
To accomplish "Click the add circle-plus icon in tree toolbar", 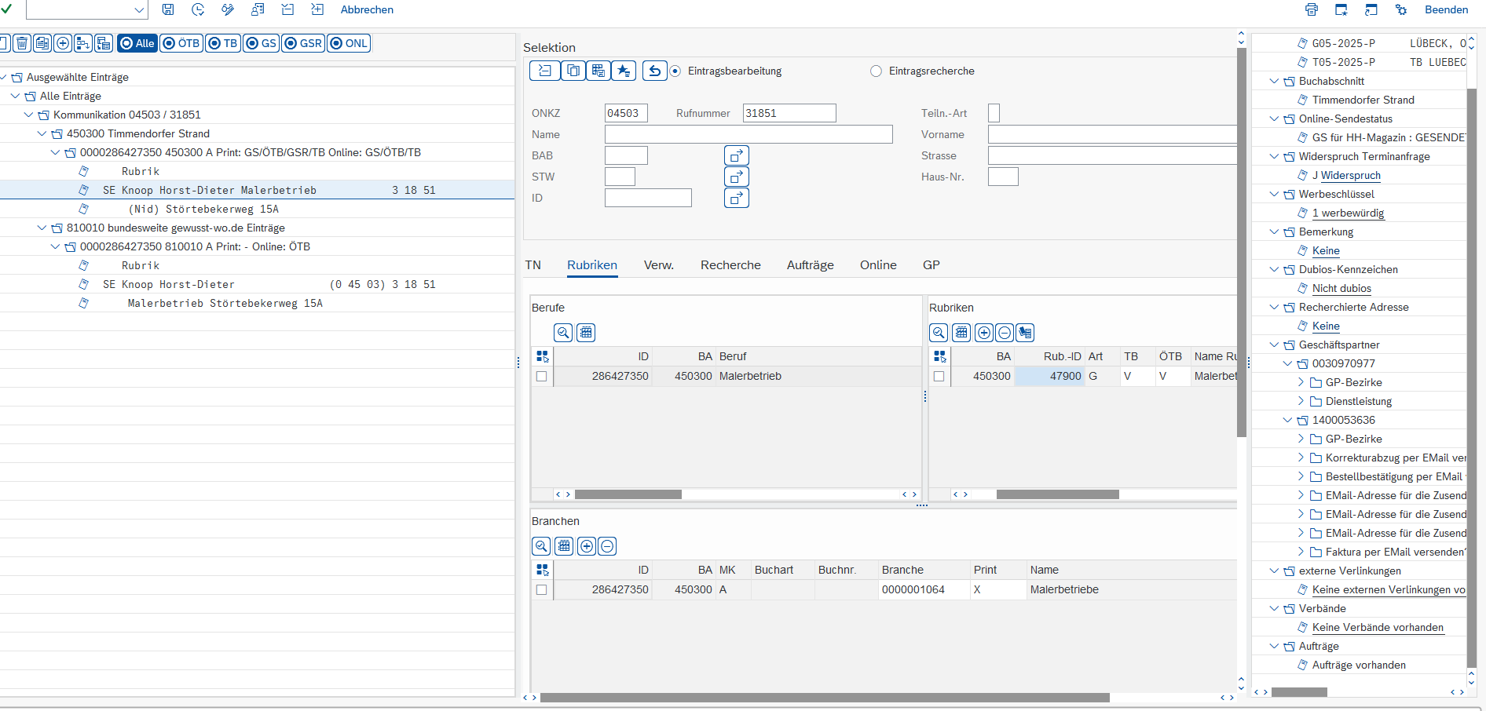I will (x=63, y=43).
